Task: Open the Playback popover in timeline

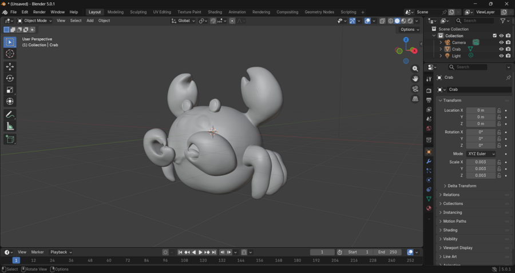Action: [61, 252]
